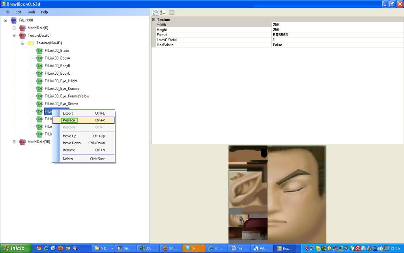Expand the ModelData[10] tree node

point(14,142)
